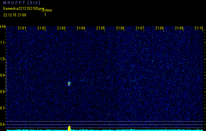Click the 0.7 kHz frequency label

[3, 108]
